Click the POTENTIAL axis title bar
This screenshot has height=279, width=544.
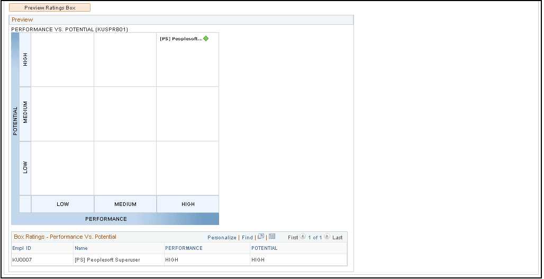[15, 123]
